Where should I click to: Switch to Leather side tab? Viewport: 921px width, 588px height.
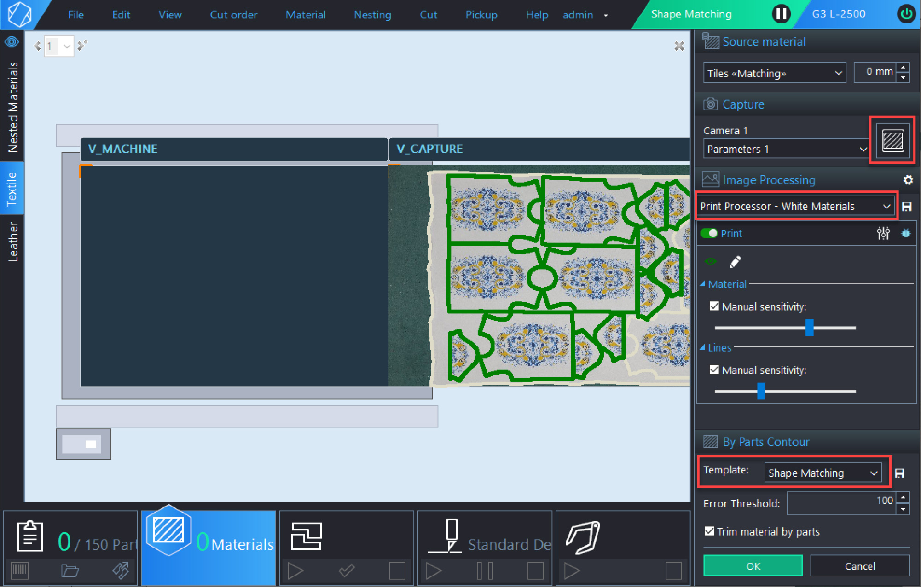12,242
